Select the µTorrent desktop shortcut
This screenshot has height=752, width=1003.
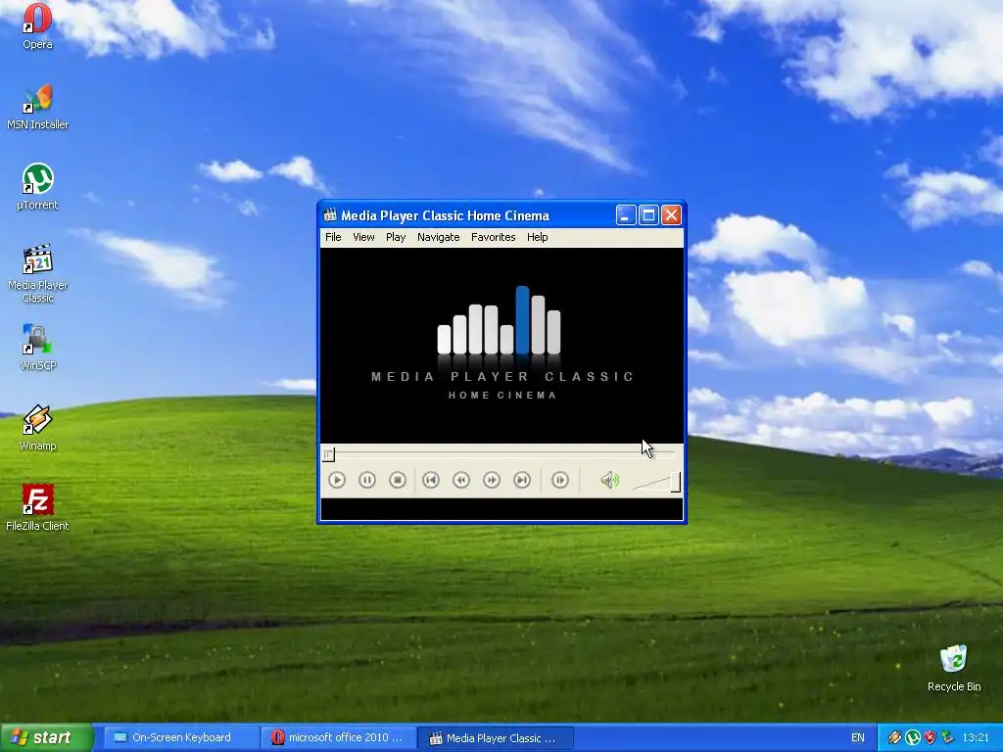(37, 187)
